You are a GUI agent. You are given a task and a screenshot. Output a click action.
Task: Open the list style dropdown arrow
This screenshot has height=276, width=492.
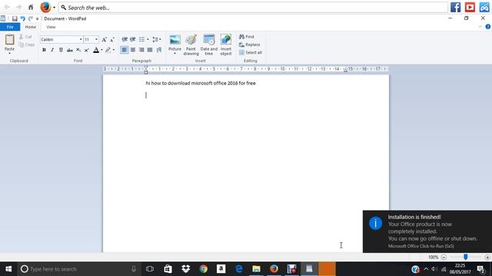148,39
